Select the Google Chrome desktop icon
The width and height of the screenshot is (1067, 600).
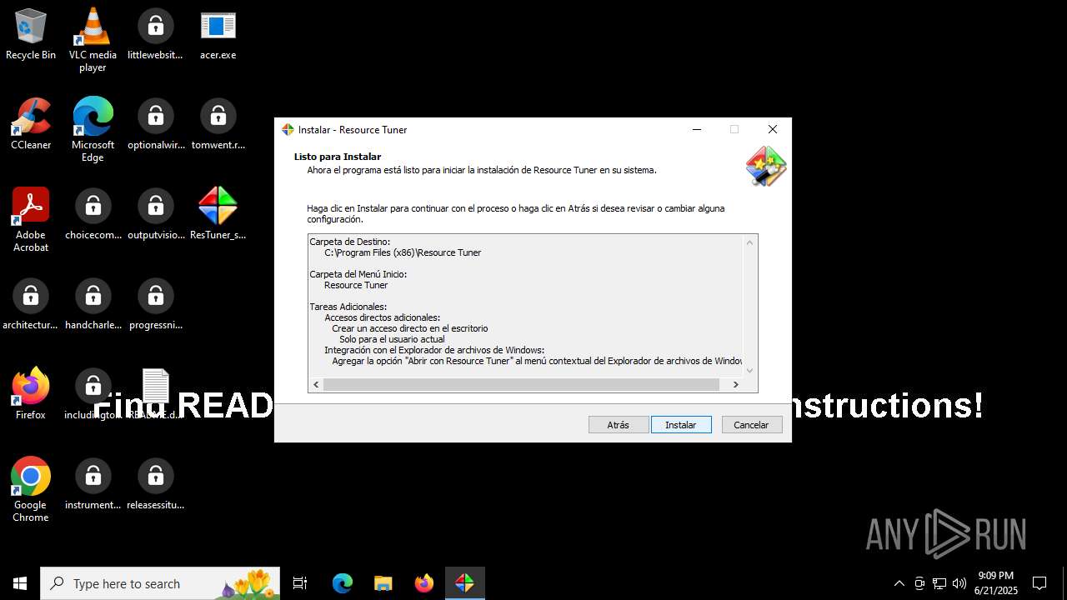[x=31, y=490]
